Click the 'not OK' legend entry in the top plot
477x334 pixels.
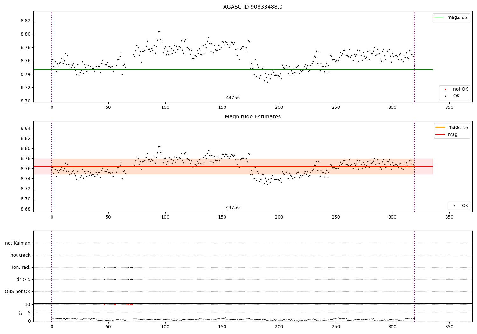click(x=455, y=89)
